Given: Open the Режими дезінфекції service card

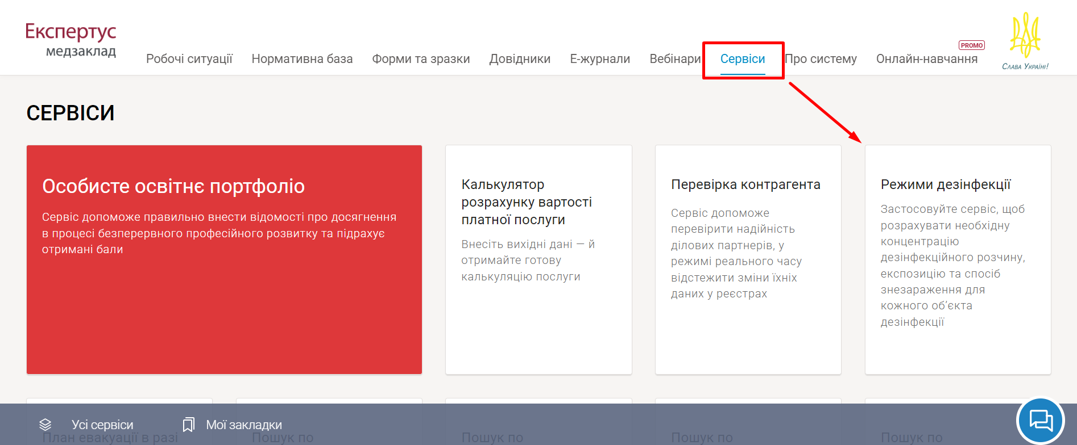Looking at the screenshot, I should coord(958,259).
